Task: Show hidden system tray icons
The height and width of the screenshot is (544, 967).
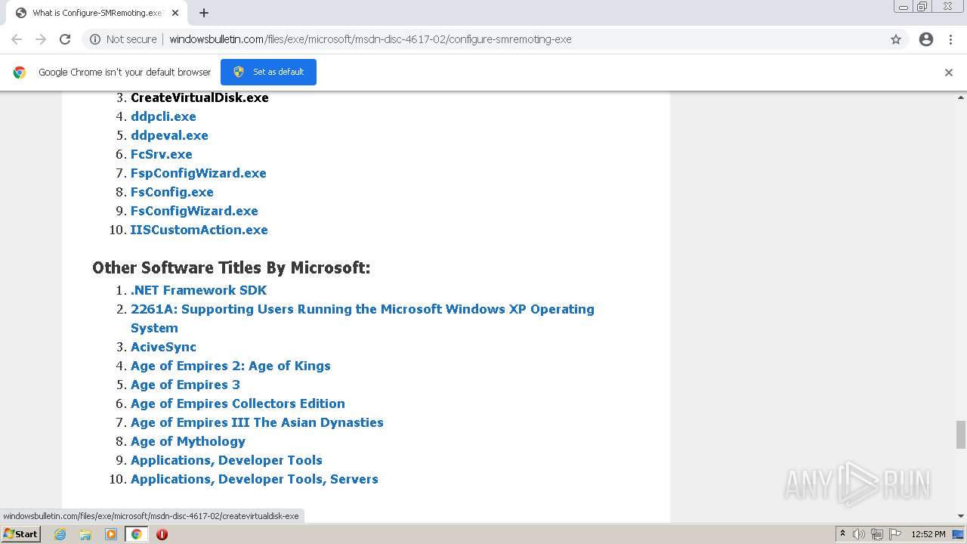Action: click(x=843, y=534)
